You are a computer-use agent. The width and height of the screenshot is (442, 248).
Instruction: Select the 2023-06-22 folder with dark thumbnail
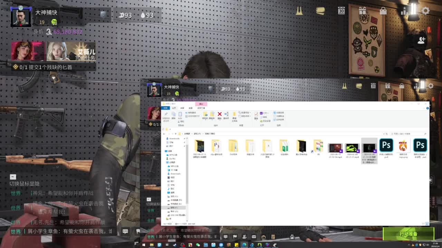point(199,149)
